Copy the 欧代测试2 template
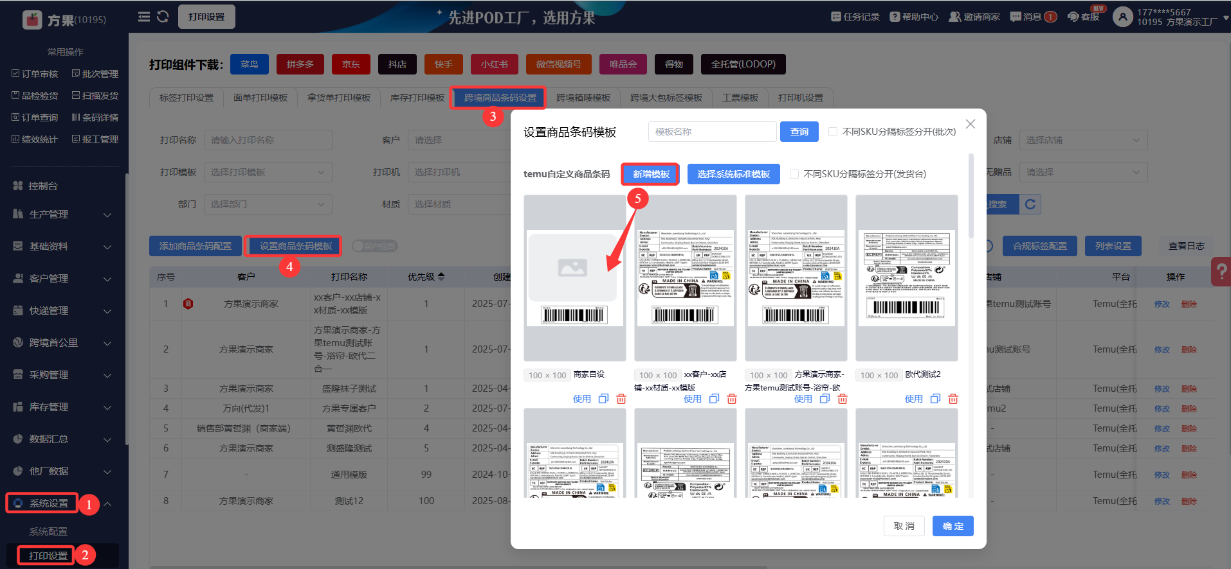This screenshot has width=1231, height=569. 935,399
